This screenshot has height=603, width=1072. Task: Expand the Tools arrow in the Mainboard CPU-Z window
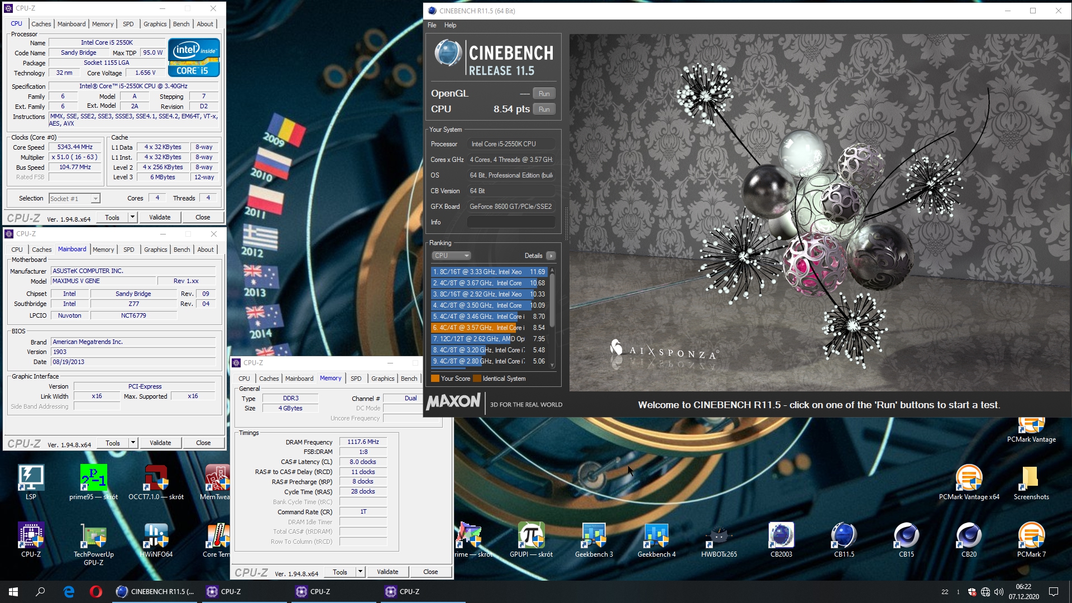(133, 443)
